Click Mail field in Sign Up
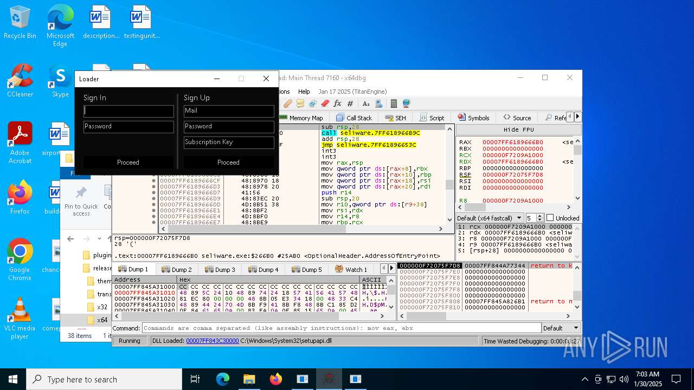694x390 pixels. [229, 111]
